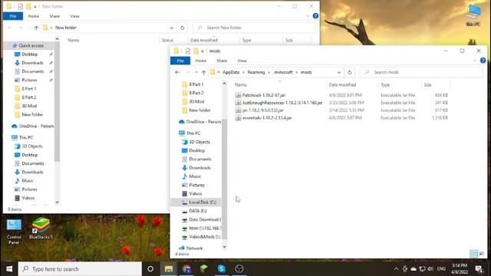The image size is (491, 276).
Task: Refresh the mods folder view
Action: [x=350, y=72]
